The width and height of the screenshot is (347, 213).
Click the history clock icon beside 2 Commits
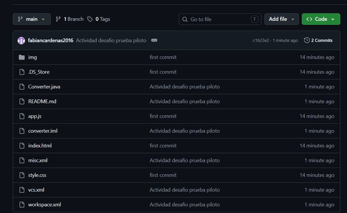[x=307, y=40]
